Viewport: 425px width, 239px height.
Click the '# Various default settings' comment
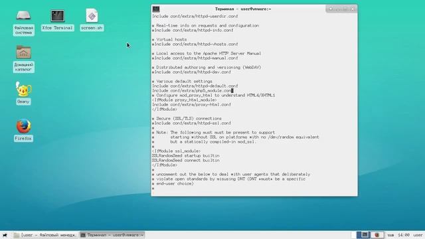pyautogui.click(x=182, y=81)
